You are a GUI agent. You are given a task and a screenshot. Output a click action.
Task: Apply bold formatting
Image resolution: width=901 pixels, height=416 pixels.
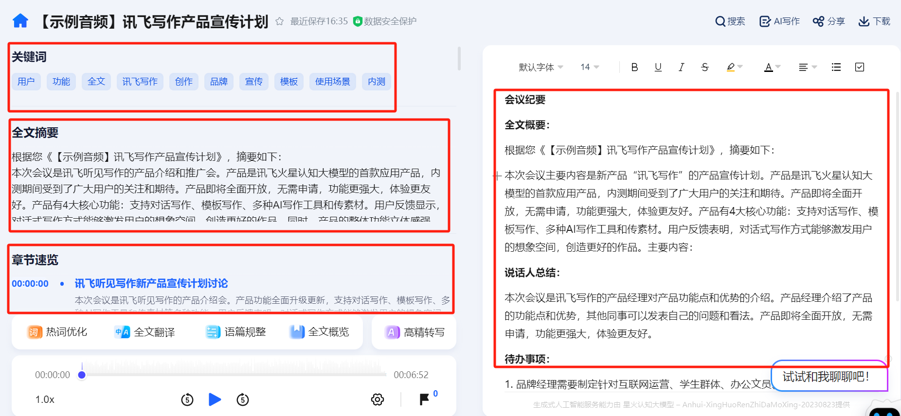[x=634, y=67]
